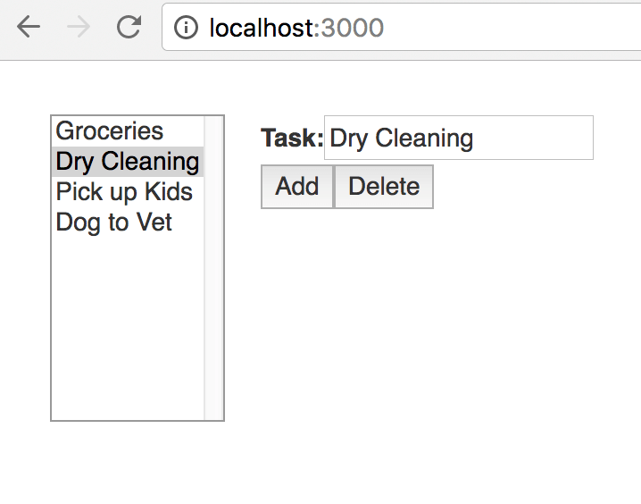Select the Dry Cleaning list item
The image size is (641, 504).
pyautogui.click(x=127, y=162)
